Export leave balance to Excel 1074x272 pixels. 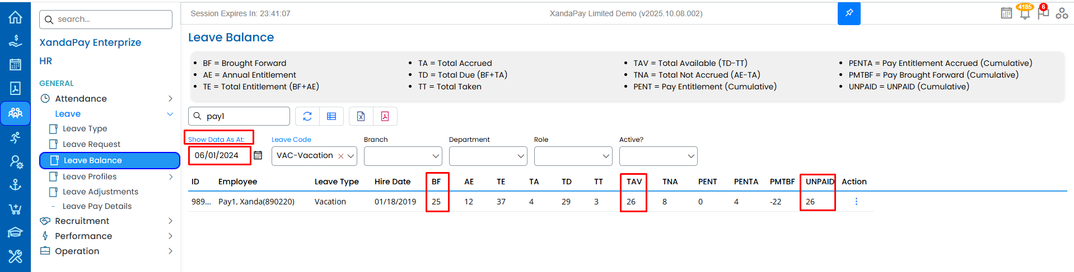361,116
